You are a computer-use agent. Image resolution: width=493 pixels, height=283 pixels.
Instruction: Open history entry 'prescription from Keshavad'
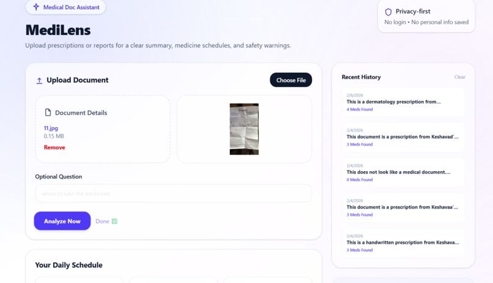coord(403,138)
